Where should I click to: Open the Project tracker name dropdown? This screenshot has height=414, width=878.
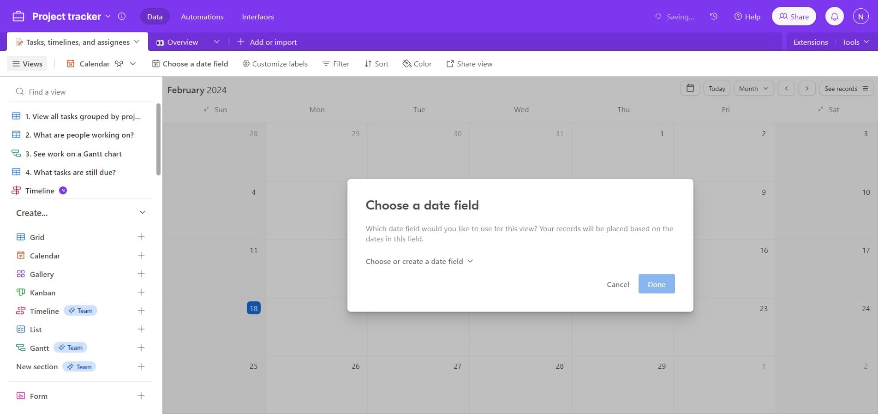108,16
